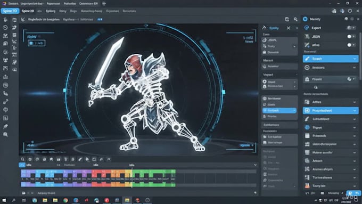This screenshot has height=204, width=362.
Task: Click the dropper icon near the left sidebar bottom
Action: pyautogui.click(x=5, y=126)
